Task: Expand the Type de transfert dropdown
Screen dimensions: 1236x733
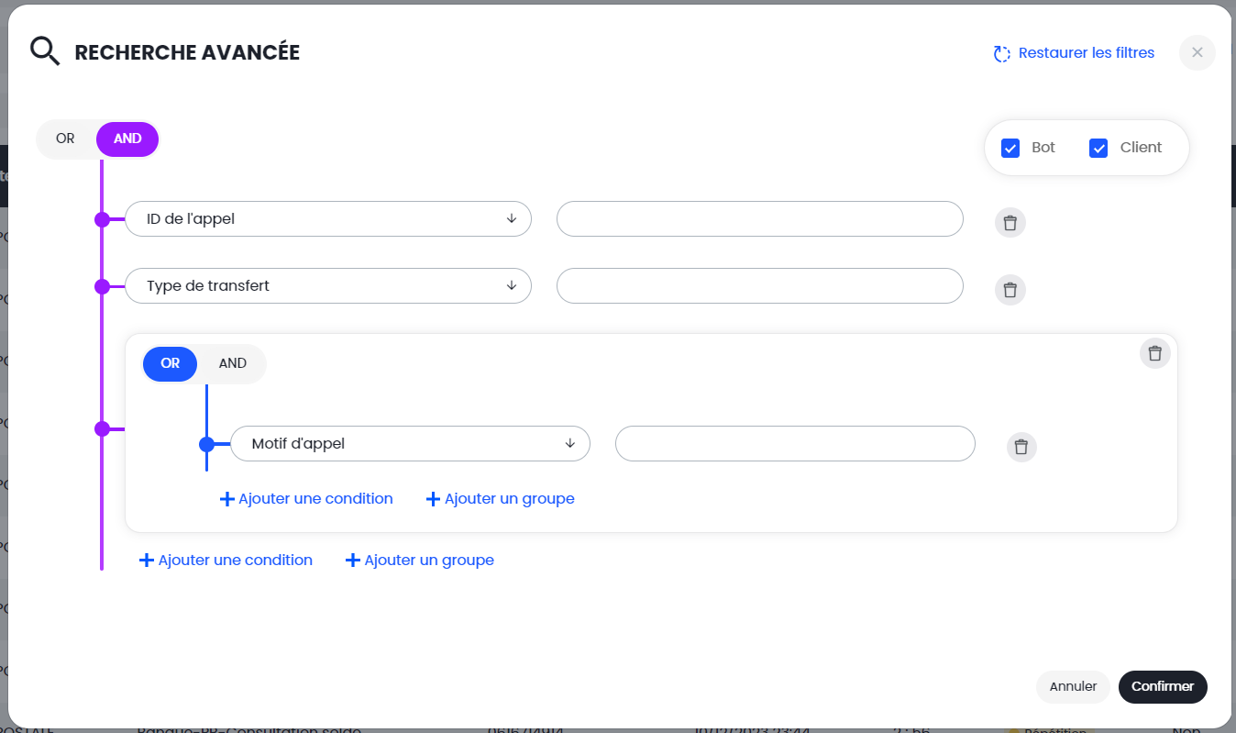Action: point(327,285)
